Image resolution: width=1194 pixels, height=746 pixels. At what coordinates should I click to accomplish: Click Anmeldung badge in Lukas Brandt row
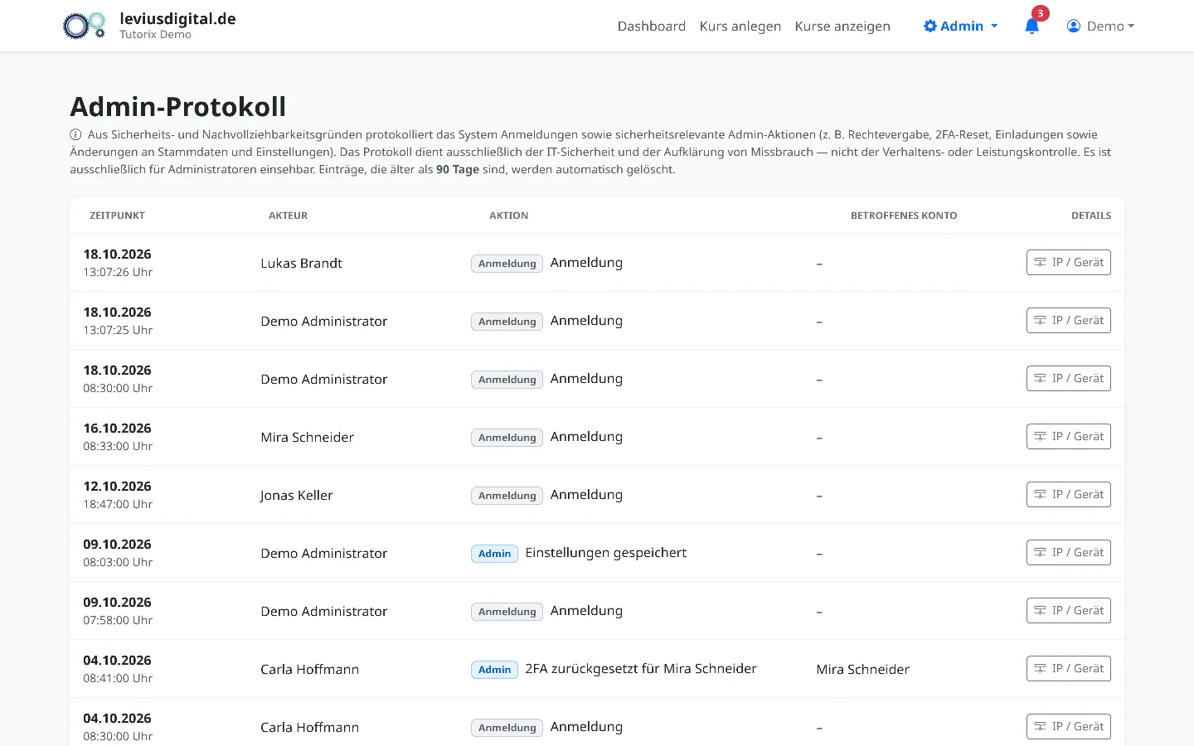pyautogui.click(x=507, y=263)
